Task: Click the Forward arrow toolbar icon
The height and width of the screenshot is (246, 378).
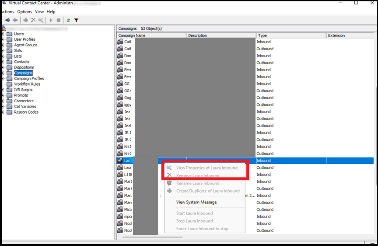Action: point(15,20)
